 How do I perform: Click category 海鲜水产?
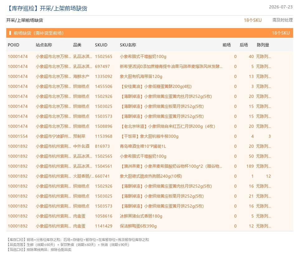pyautogui.click(x=81, y=77)
